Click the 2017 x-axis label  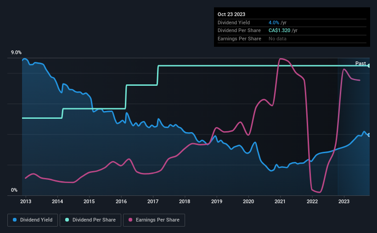[153, 201]
